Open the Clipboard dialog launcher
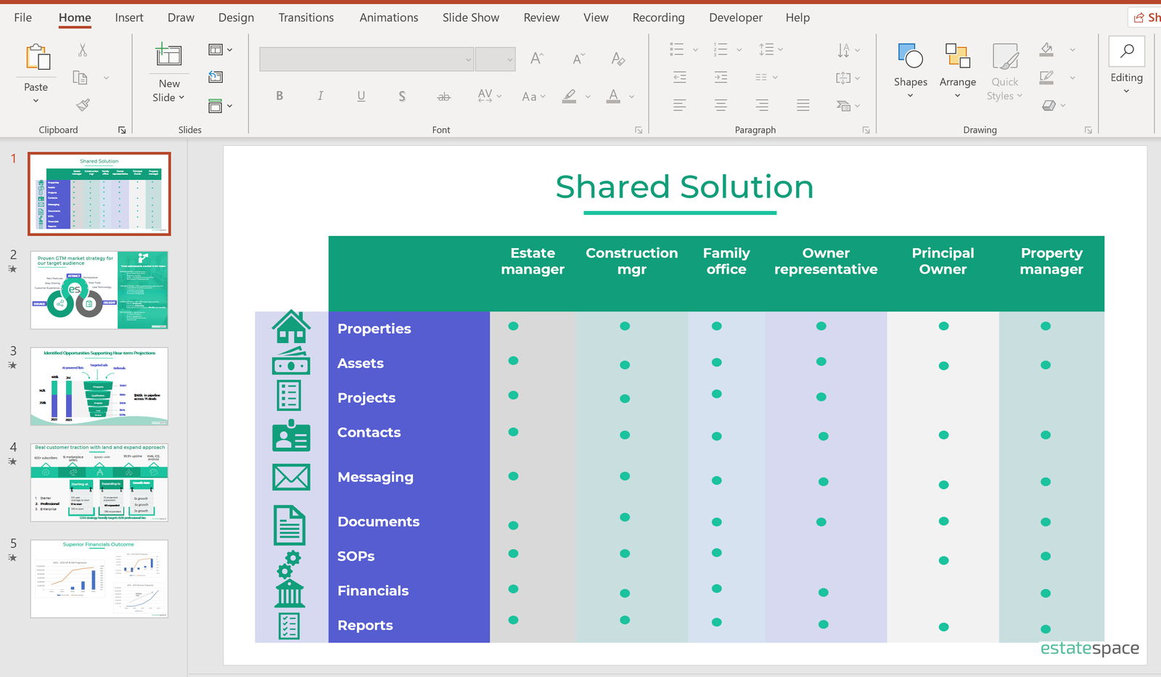 click(122, 130)
